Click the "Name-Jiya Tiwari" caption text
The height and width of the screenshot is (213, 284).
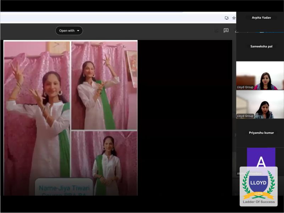coord(64,188)
